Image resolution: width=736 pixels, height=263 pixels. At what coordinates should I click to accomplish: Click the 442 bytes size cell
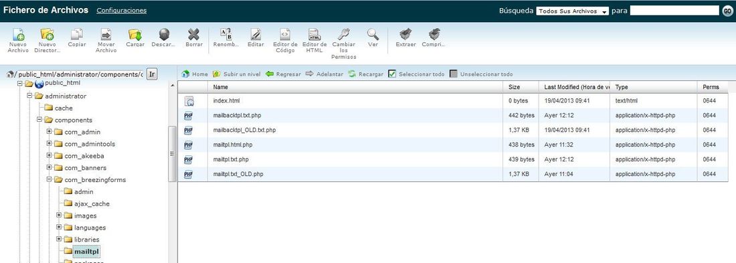click(x=521, y=116)
